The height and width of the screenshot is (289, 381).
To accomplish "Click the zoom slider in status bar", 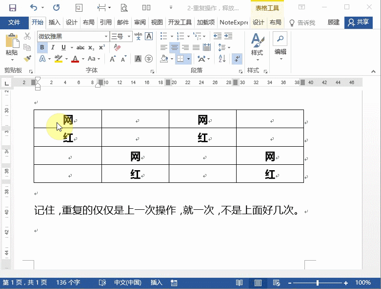I will click(318, 283).
